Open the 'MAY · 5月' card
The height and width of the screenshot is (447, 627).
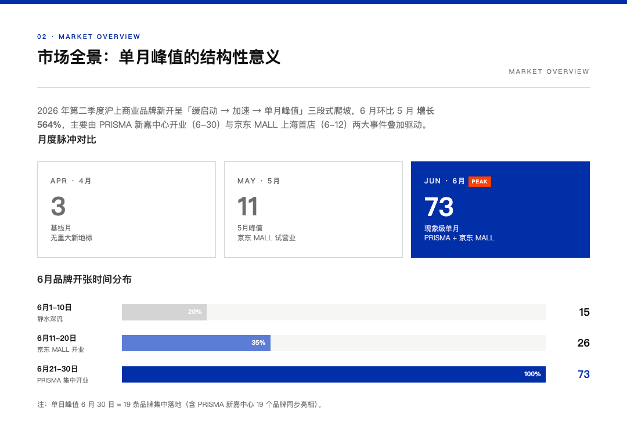(313, 210)
